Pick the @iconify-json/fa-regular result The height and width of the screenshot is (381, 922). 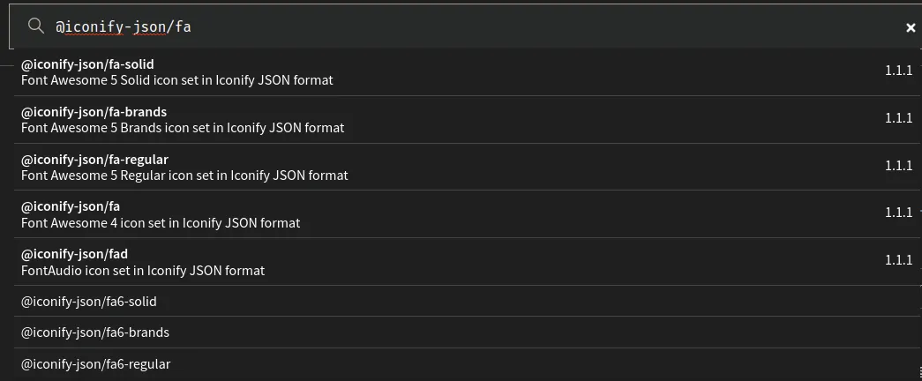coord(94,160)
